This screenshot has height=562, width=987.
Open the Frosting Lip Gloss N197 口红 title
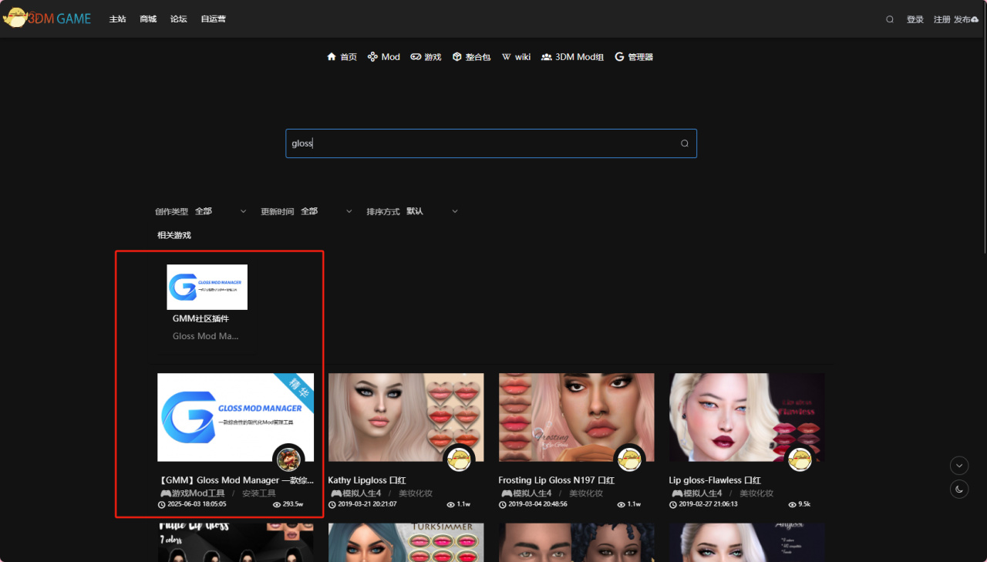tap(557, 480)
